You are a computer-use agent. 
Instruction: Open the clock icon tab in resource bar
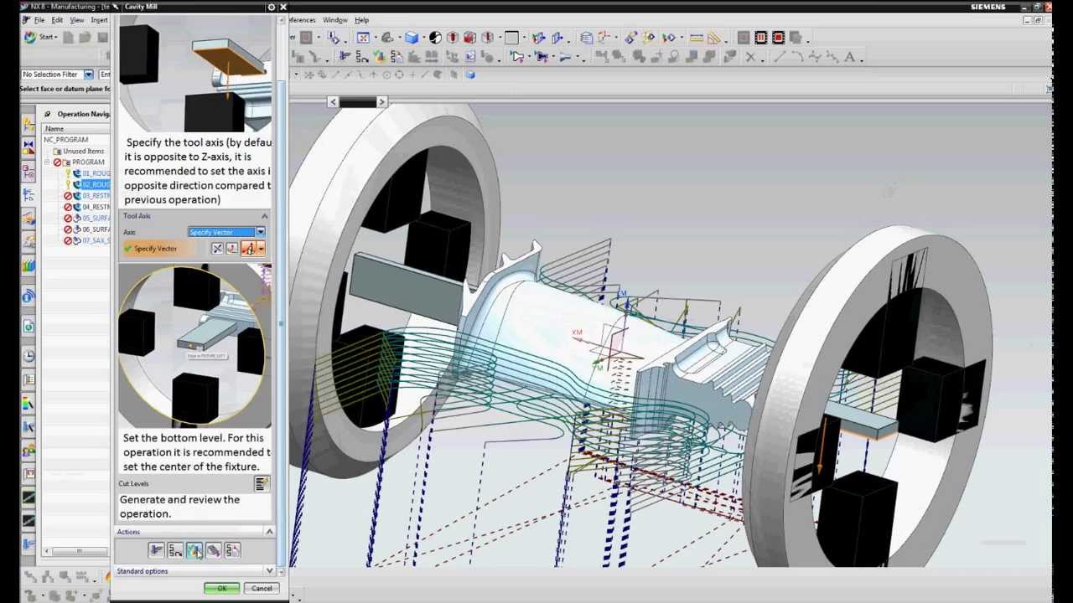[x=29, y=356]
